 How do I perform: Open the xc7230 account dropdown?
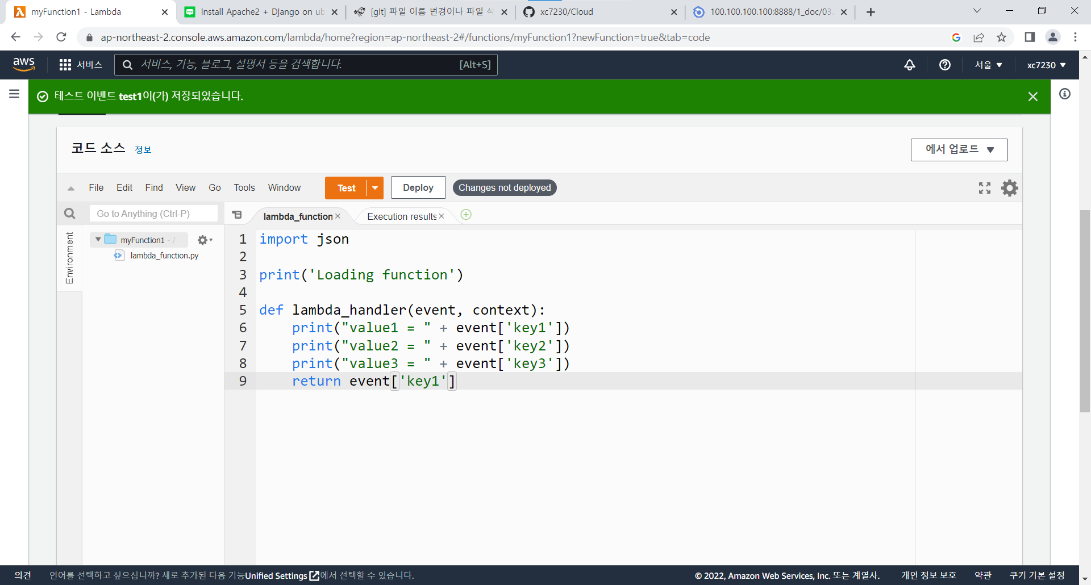1047,65
